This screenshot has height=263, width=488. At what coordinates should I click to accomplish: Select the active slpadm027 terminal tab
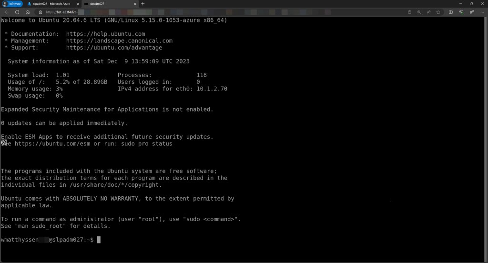105,4
